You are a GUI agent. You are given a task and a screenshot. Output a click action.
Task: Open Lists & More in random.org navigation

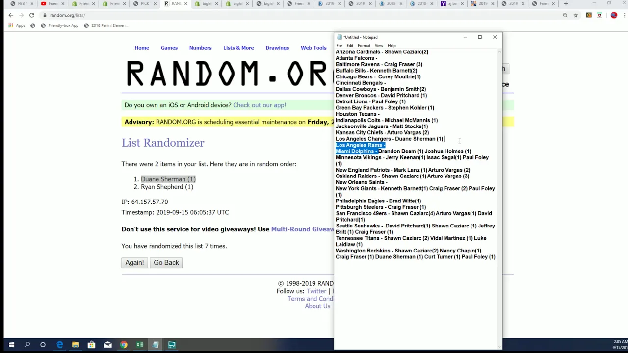click(x=238, y=48)
